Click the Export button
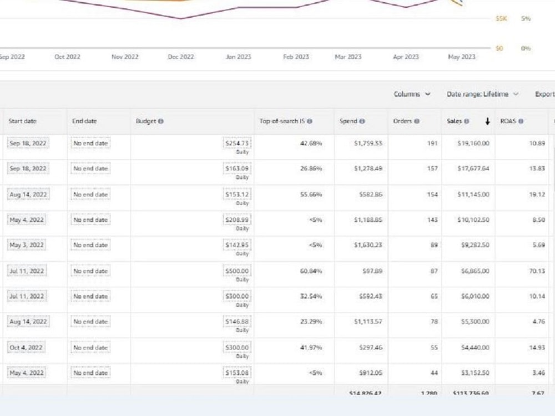555x416 pixels. (545, 94)
